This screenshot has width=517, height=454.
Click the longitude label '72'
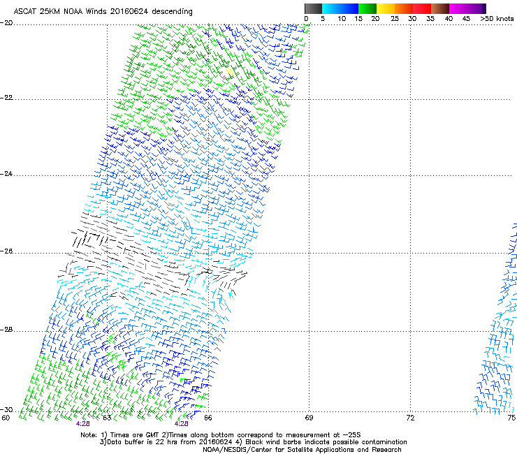click(x=410, y=418)
